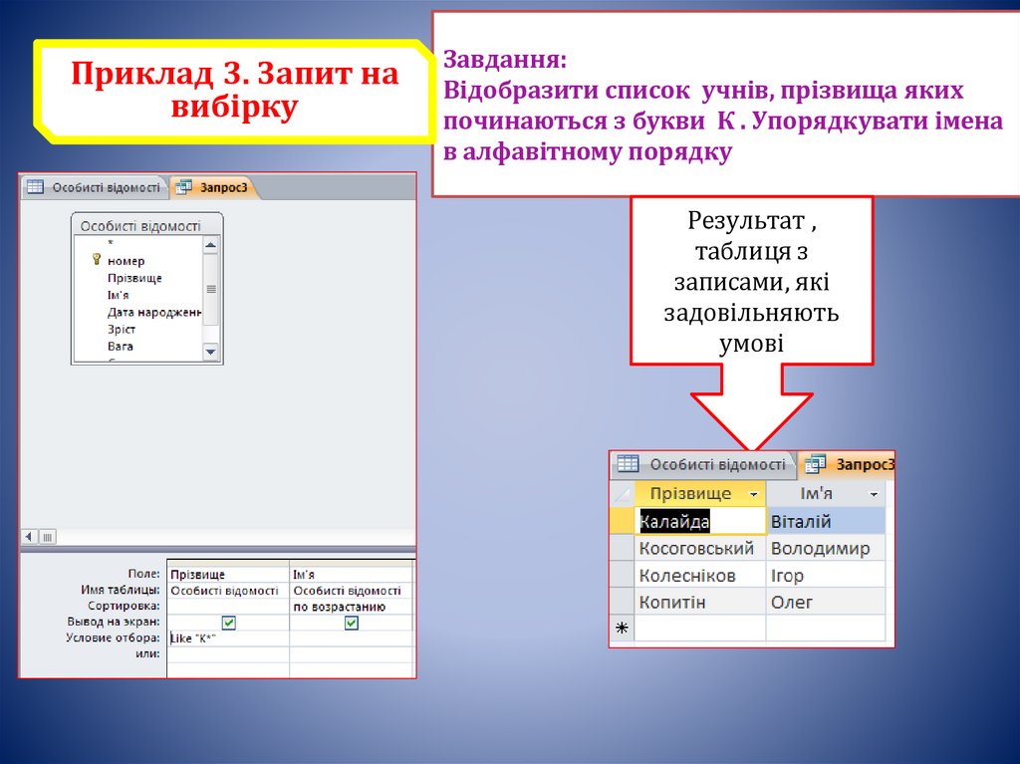Click the query icon on left Запрос3 tab
The width and height of the screenshot is (1020, 764).
pos(184,187)
